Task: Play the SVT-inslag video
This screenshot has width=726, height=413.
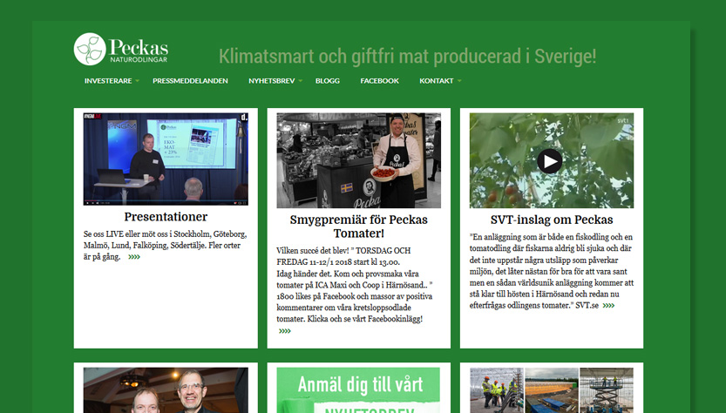Action: [550, 161]
